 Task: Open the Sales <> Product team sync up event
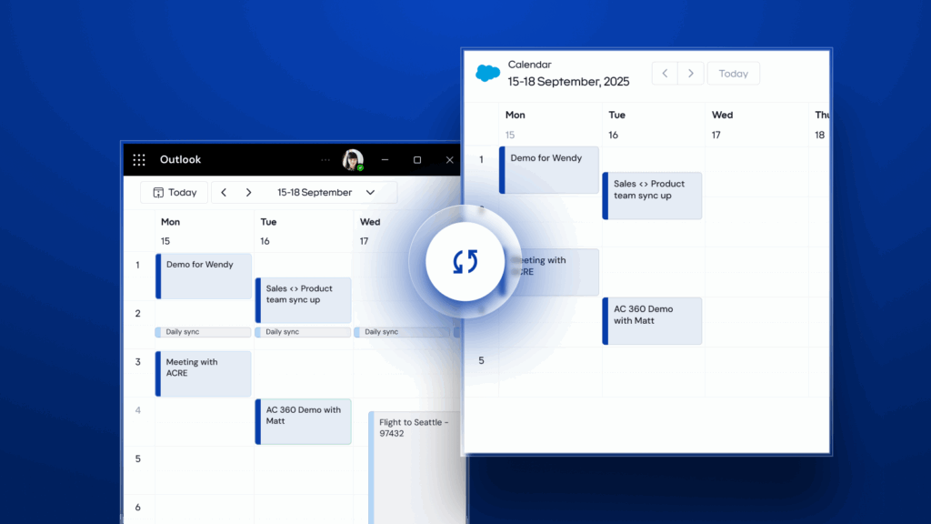click(x=302, y=299)
